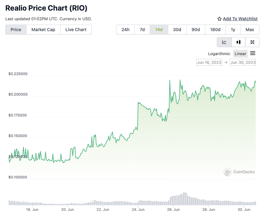Choose the 14d time range
This screenshot has width=263, height=213.
coord(159,30)
